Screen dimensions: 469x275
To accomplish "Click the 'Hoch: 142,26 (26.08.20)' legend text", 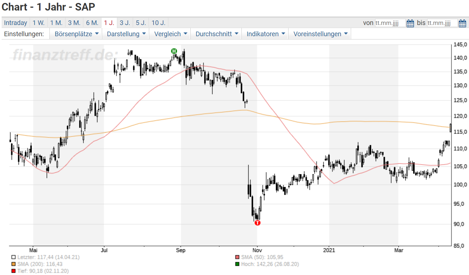I will [x=270, y=264].
